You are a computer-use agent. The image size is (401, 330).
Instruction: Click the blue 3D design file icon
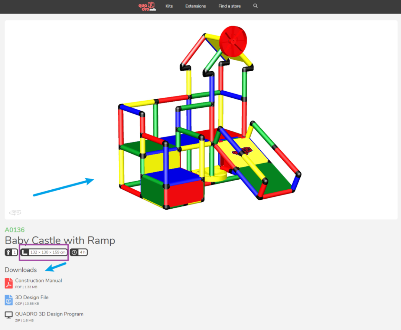tap(9, 300)
